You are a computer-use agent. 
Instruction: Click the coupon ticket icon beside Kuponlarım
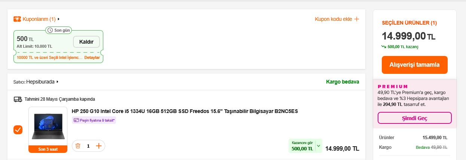[x=17, y=19]
